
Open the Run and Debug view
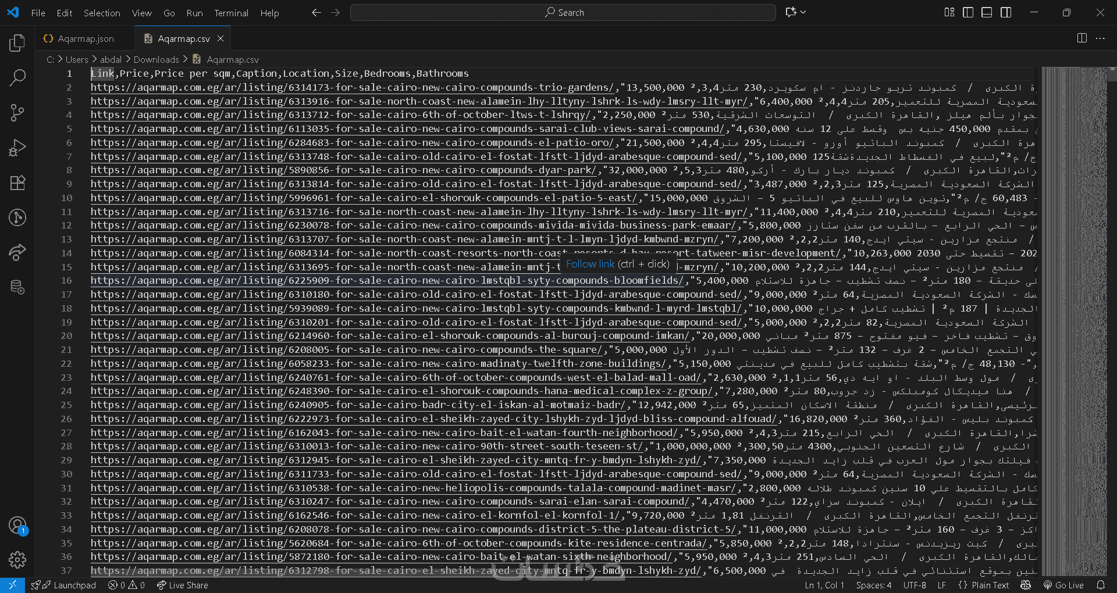[17, 148]
